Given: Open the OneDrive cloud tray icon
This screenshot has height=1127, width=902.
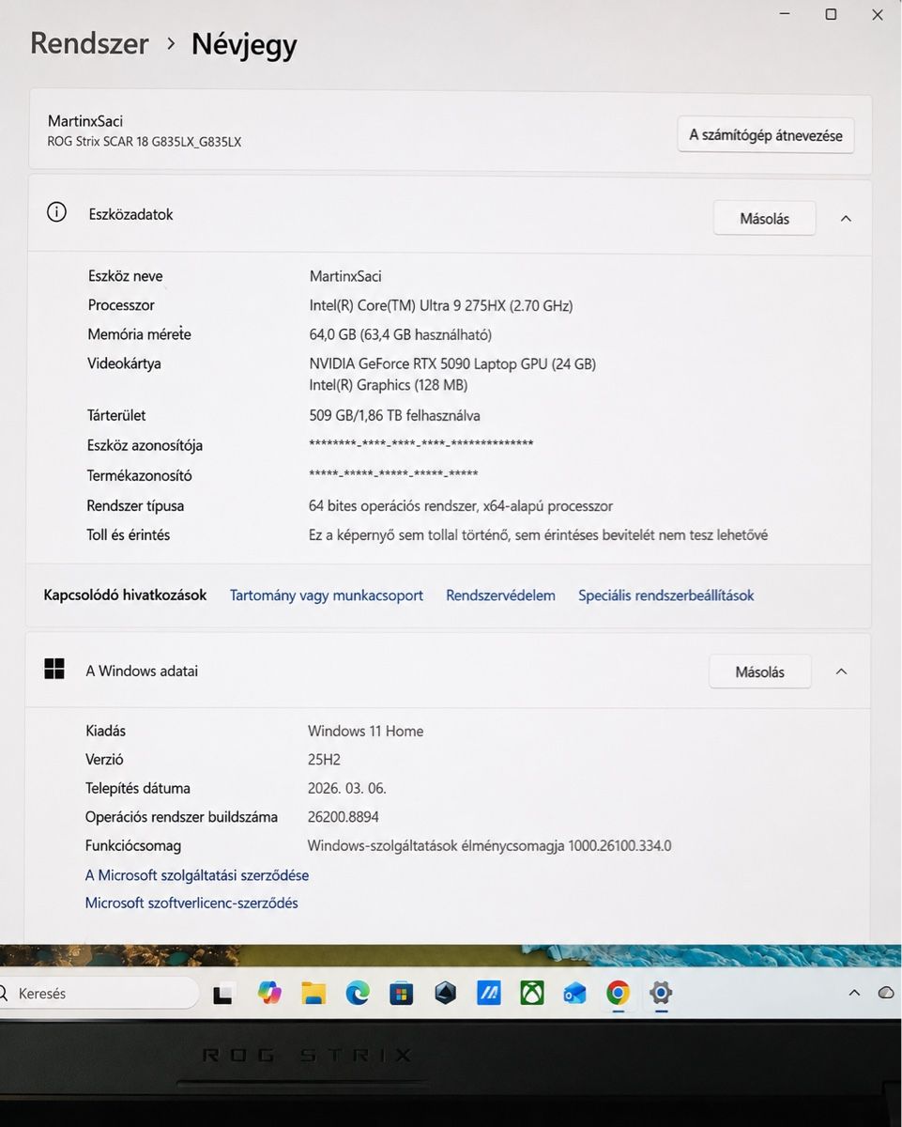Looking at the screenshot, I should [885, 993].
